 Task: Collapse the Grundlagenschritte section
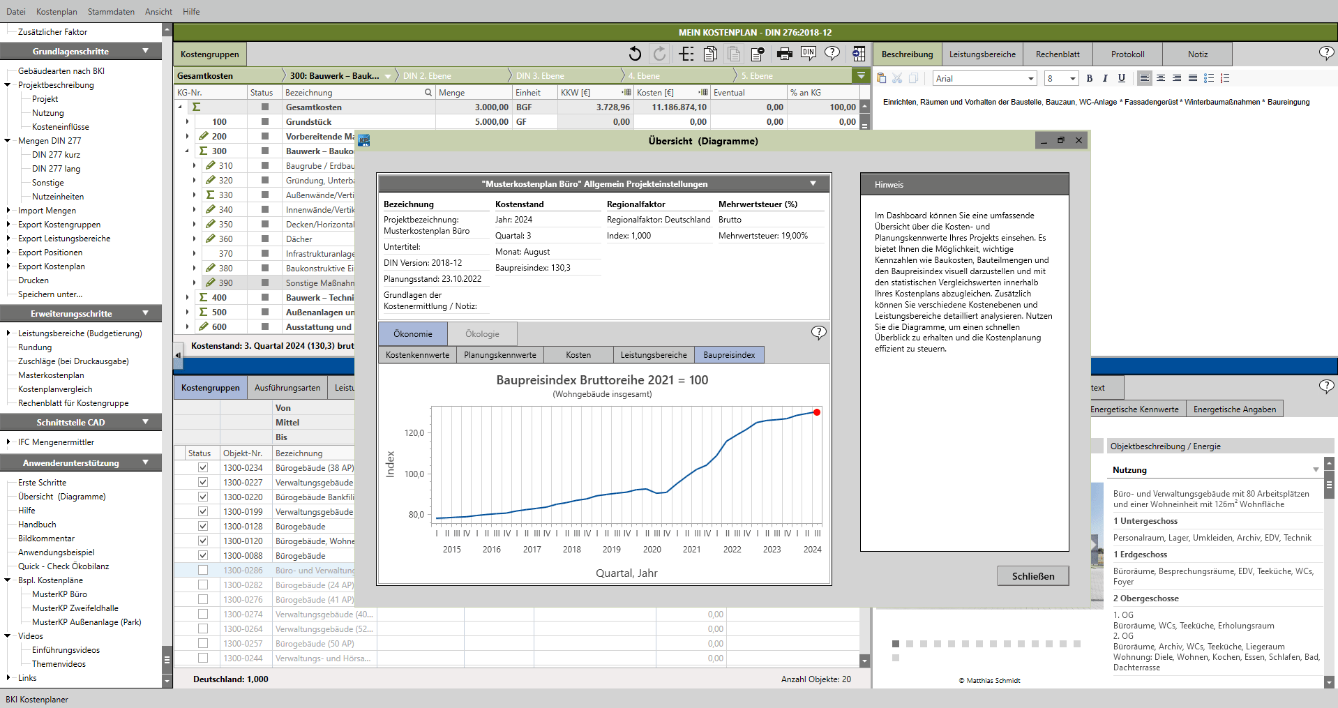click(146, 51)
